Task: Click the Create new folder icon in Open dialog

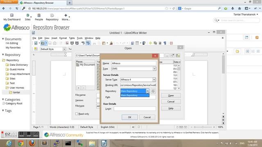Action: click(x=178, y=56)
